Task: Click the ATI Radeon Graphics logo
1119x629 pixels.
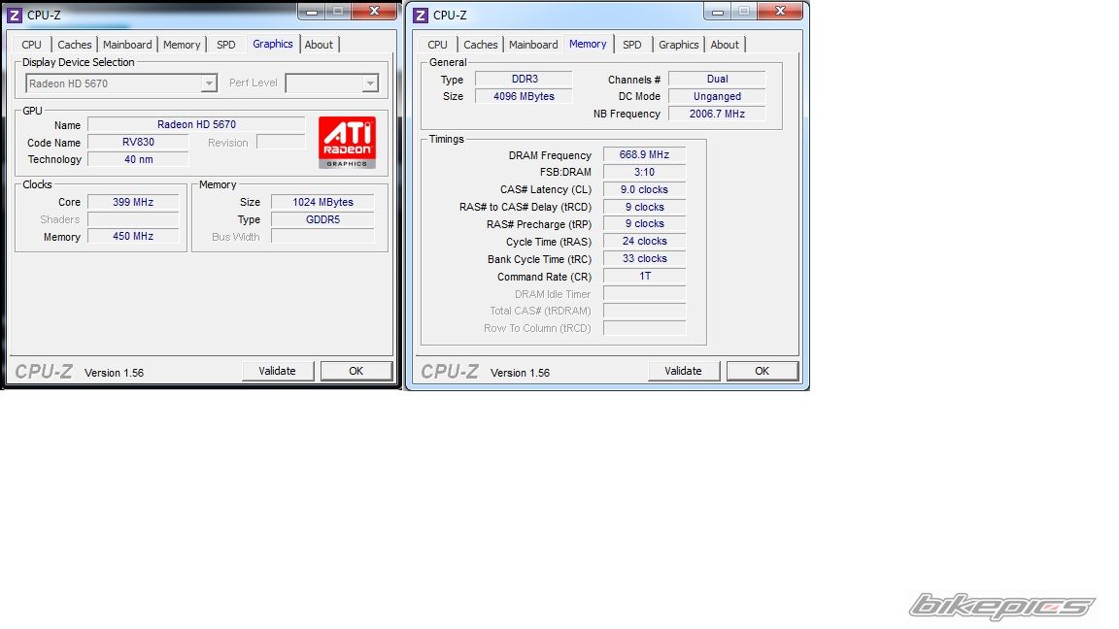Action: [x=347, y=143]
